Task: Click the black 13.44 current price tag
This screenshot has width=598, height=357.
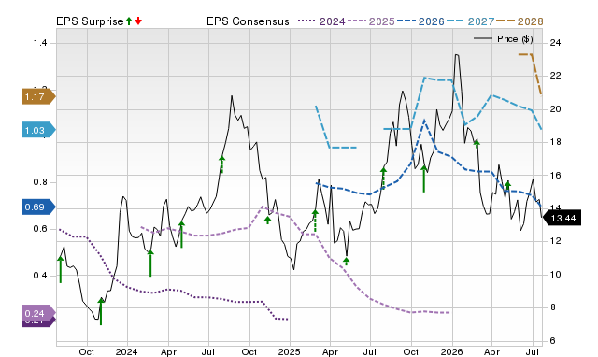Action: (x=562, y=218)
